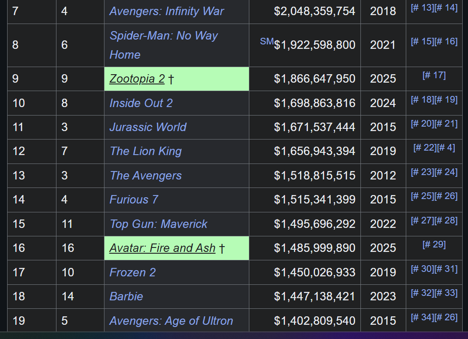
Task: Open reference [# 33] in the Barbie row
Action: click(x=446, y=293)
